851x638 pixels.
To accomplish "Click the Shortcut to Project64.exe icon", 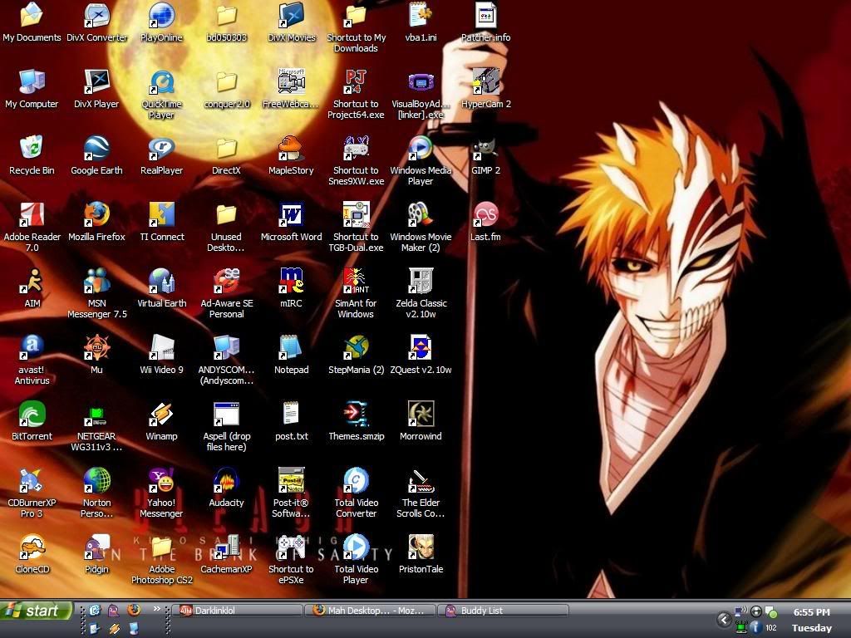I will pos(356,95).
